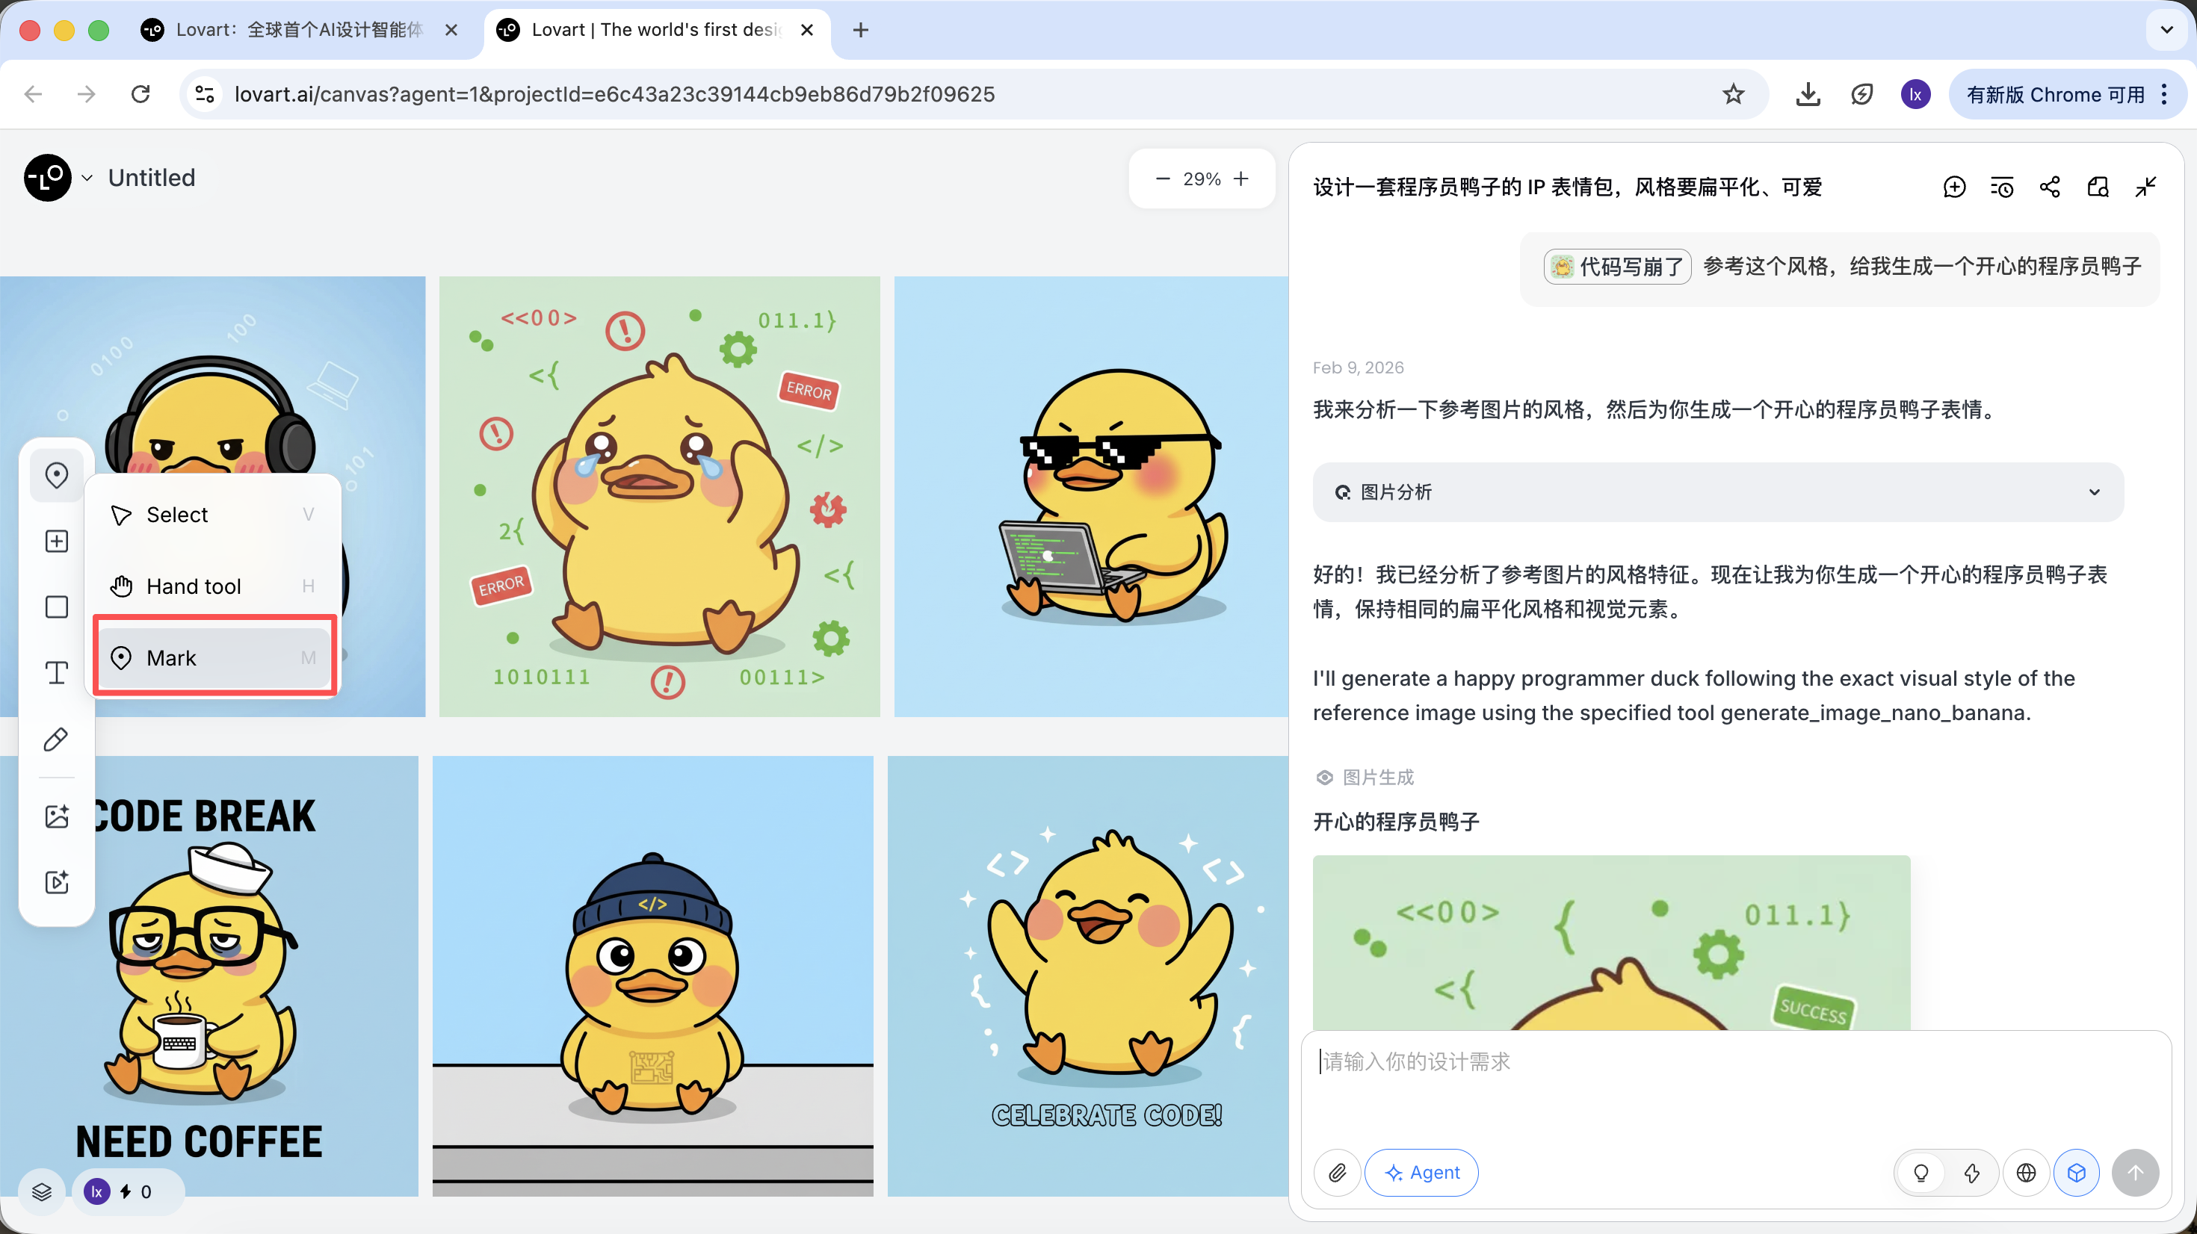Click the Agent mode button
Image resolution: width=2197 pixels, height=1234 pixels.
click(1421, 1173)
